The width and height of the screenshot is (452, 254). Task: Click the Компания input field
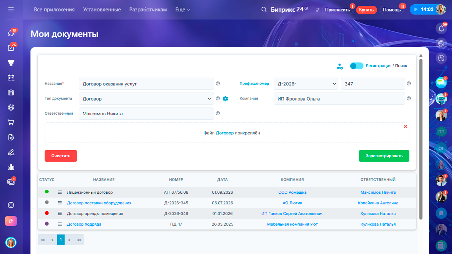coord(339,99)
